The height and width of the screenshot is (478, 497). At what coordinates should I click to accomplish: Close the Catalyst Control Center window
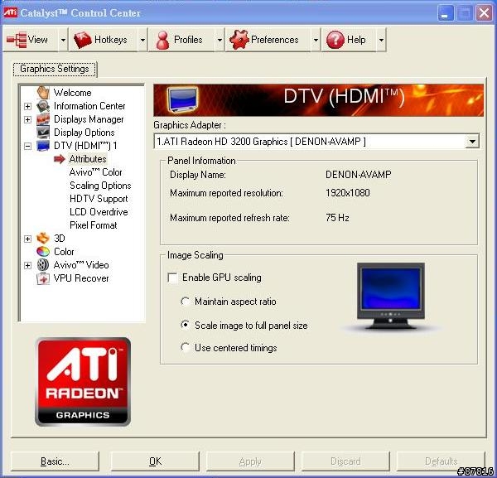[x=484, y=13]
